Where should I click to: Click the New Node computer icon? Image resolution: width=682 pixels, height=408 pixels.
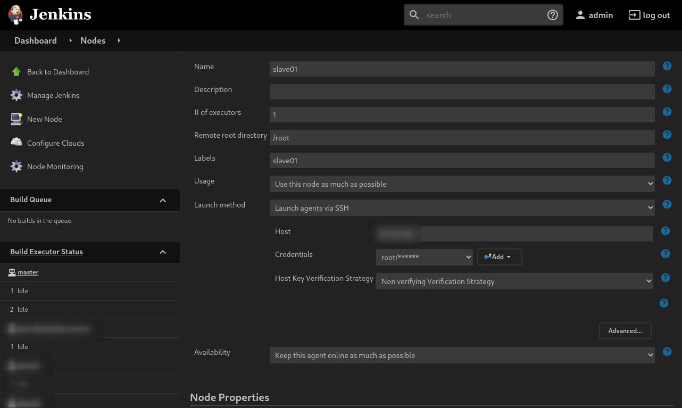[x=16, y=119]
